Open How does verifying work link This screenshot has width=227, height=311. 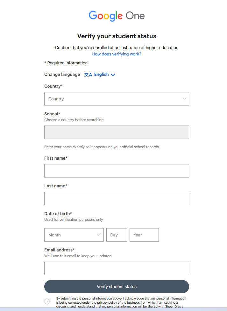(117, 54)
